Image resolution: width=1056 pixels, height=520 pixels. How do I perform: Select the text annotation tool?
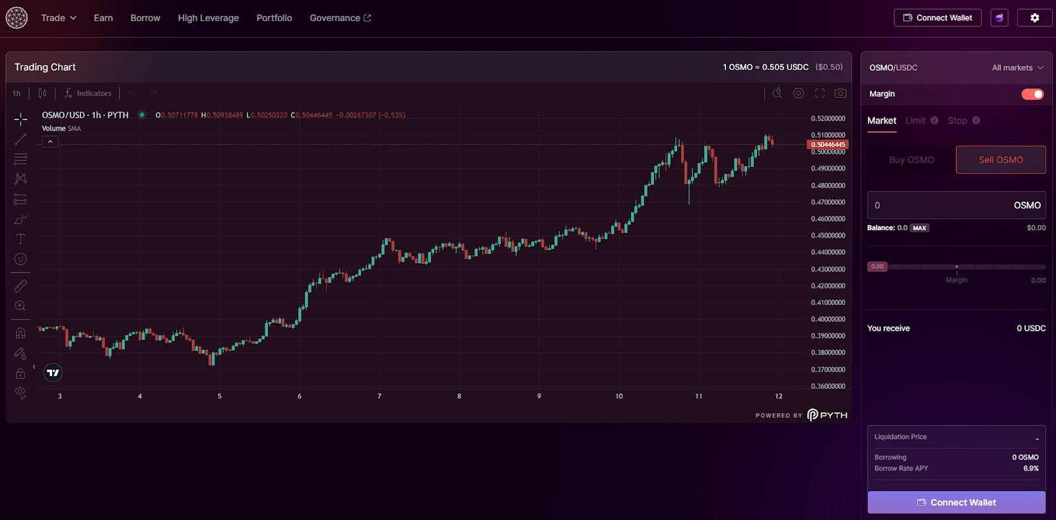point(20,239)
